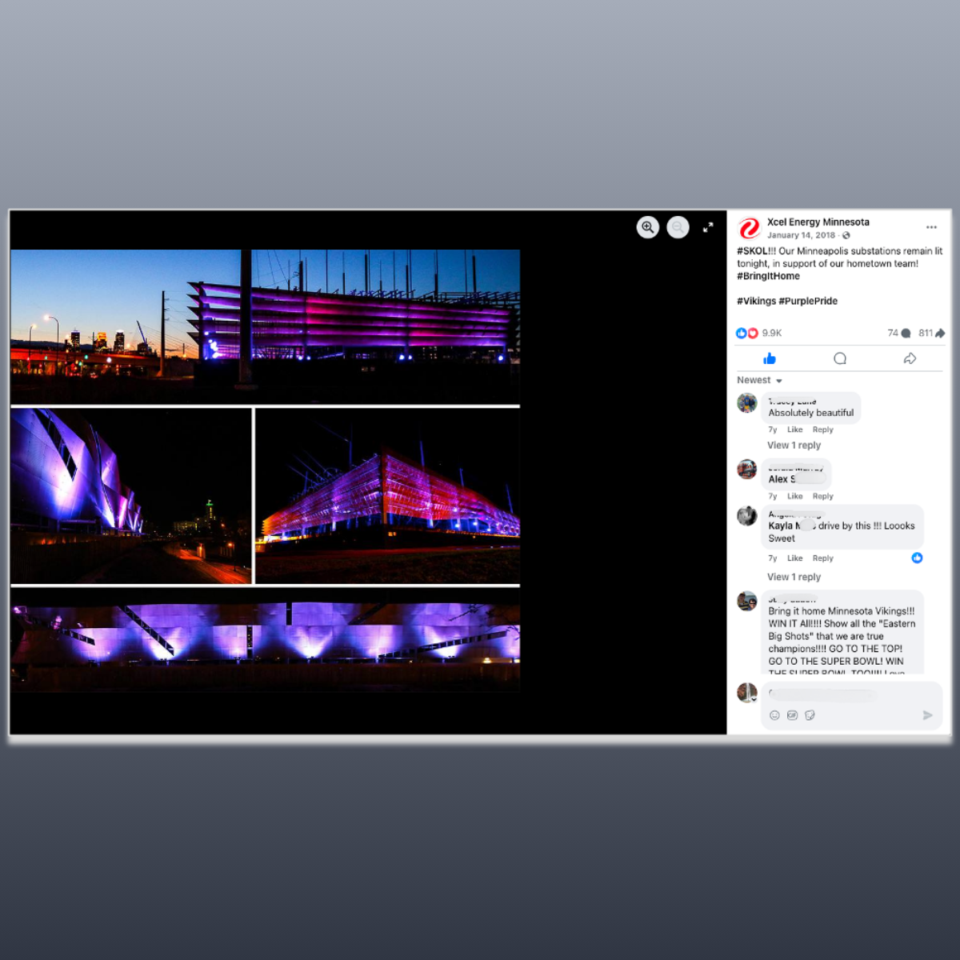Open the Xcel Energy Minnesota page name
The width and height of the screenshot is (960, 960).
818,222
